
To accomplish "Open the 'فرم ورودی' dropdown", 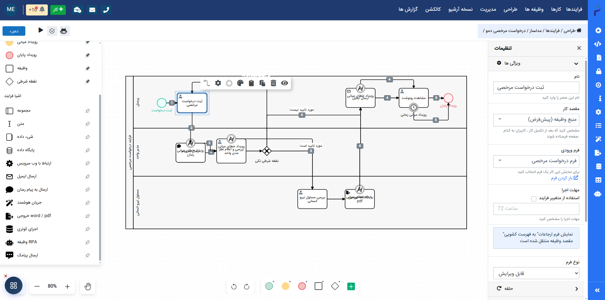I will coord(536,161).
